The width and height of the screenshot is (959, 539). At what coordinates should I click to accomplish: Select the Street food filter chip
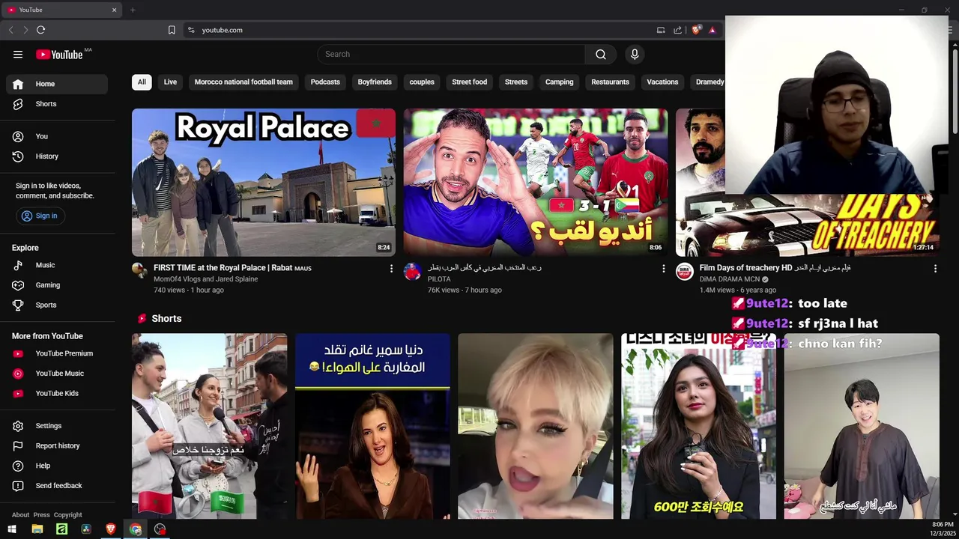click(x=470, y=82)
